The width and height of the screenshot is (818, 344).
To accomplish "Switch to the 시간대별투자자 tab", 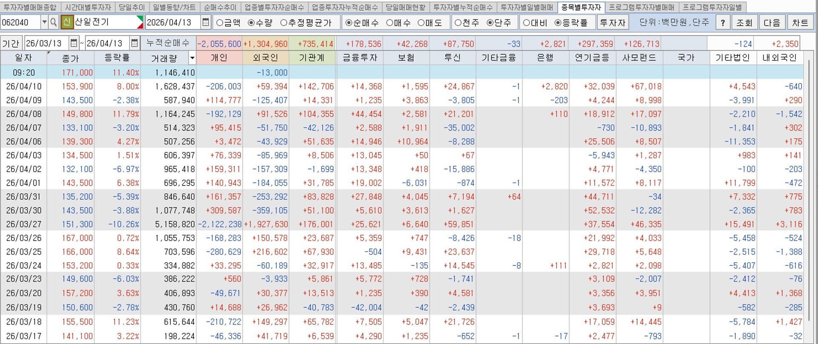I will (88, 7).
